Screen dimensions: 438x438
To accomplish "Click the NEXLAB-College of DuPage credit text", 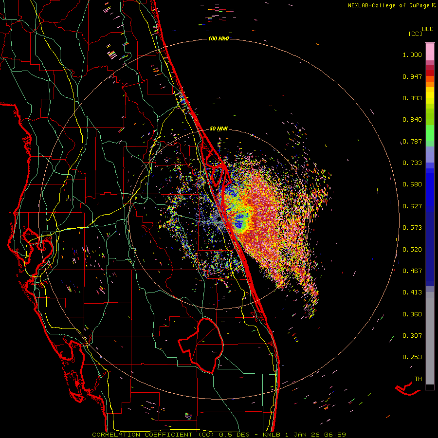I will point(391,5).
